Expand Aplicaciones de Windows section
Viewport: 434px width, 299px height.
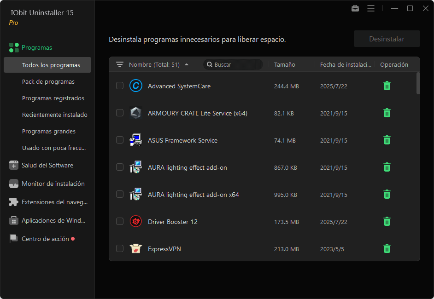(53, 220)
